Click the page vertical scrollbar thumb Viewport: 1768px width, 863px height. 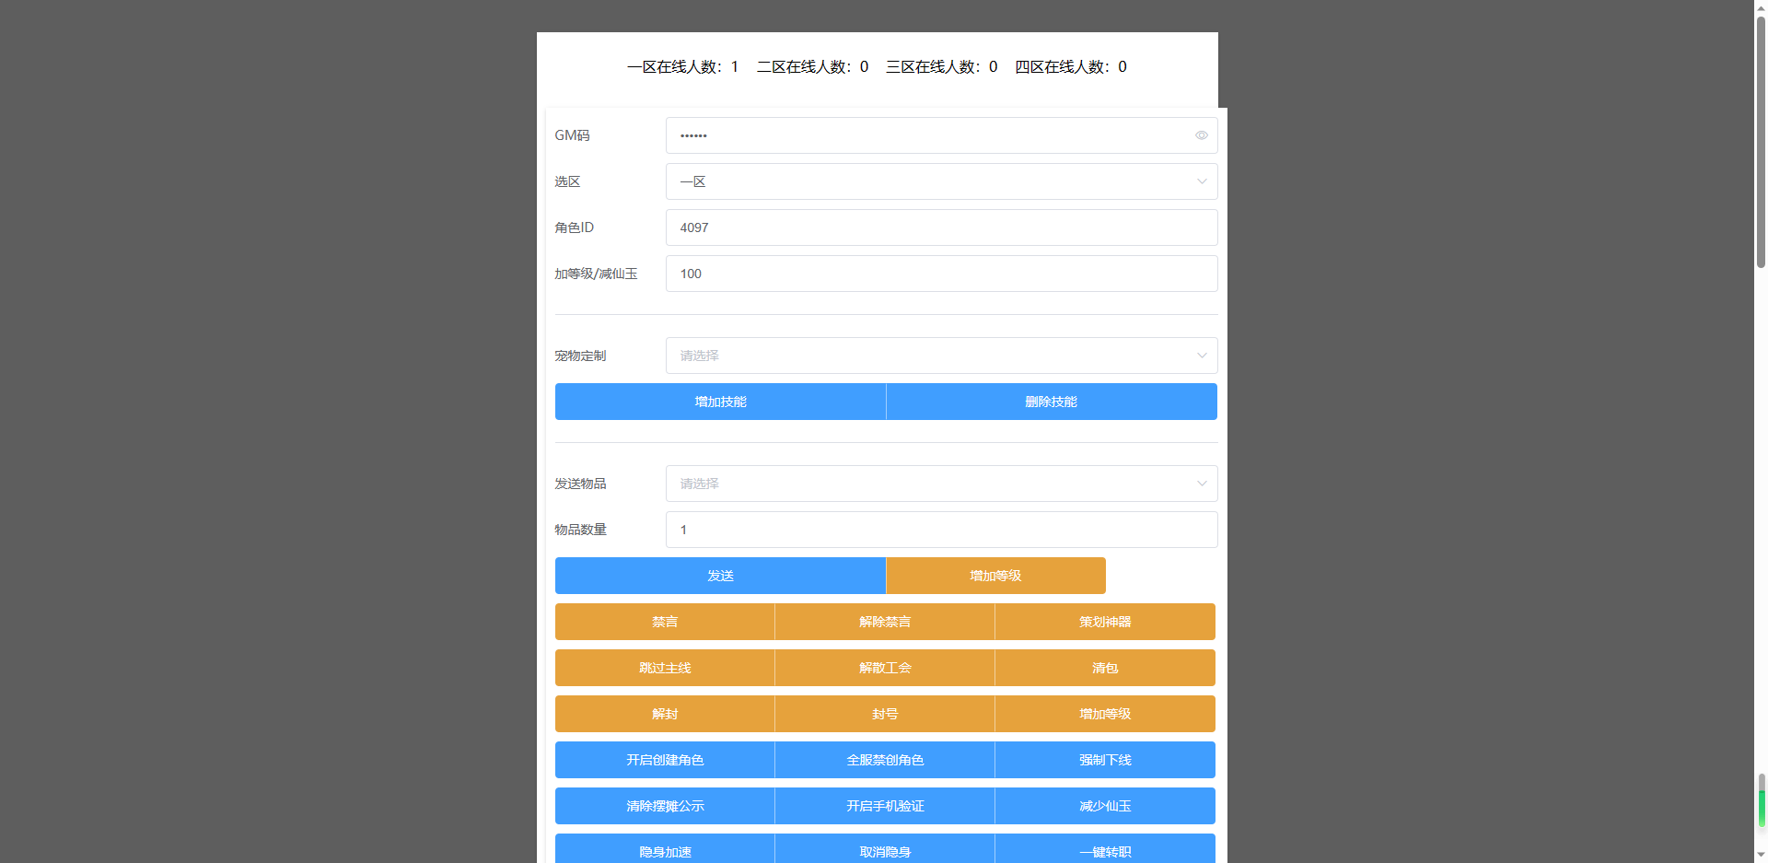coord(1761,140)
